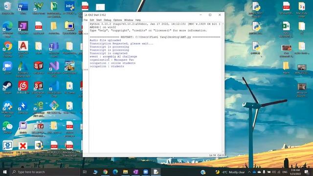Open the blue help icon in the taskbar
Screen dimensions: 313x176
pos(203,172)
